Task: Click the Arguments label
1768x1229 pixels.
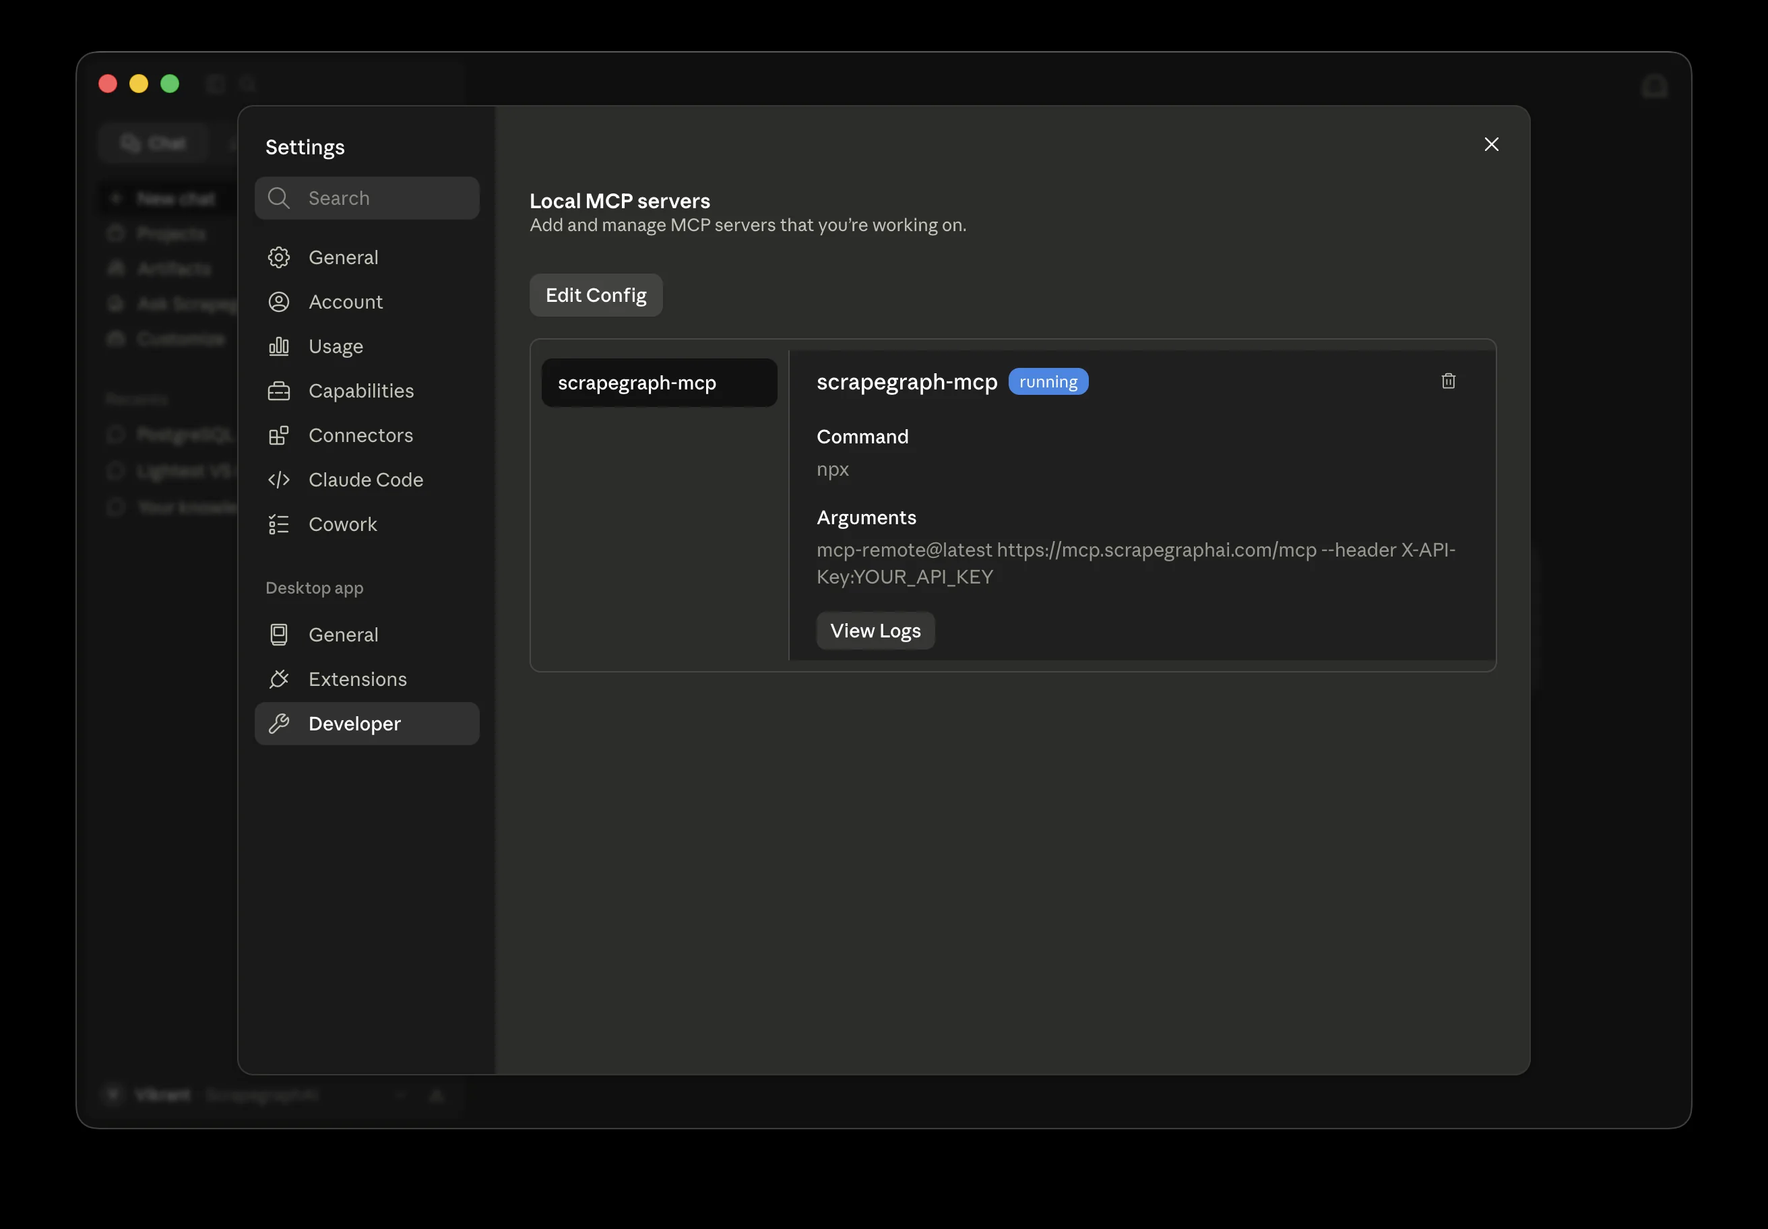Action: coord(866,517)
